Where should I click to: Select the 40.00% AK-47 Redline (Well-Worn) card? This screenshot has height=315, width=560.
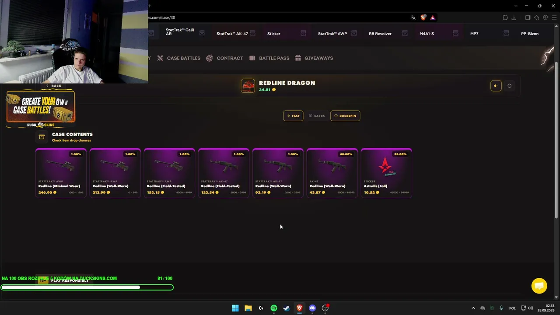tap(332, 173)
